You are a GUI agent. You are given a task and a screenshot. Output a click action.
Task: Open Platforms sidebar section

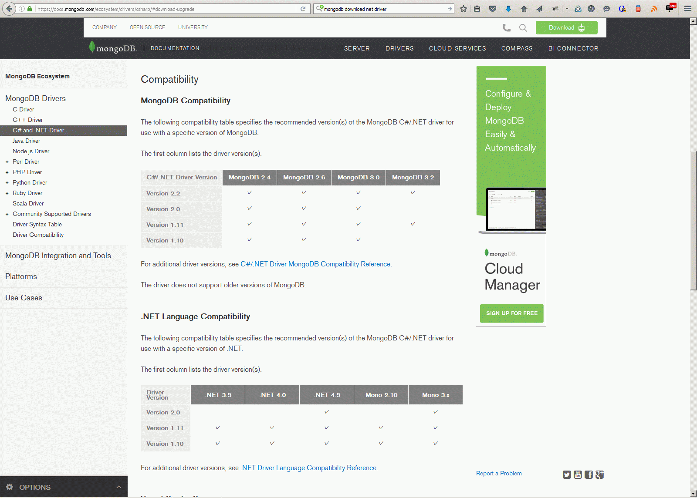21,277
